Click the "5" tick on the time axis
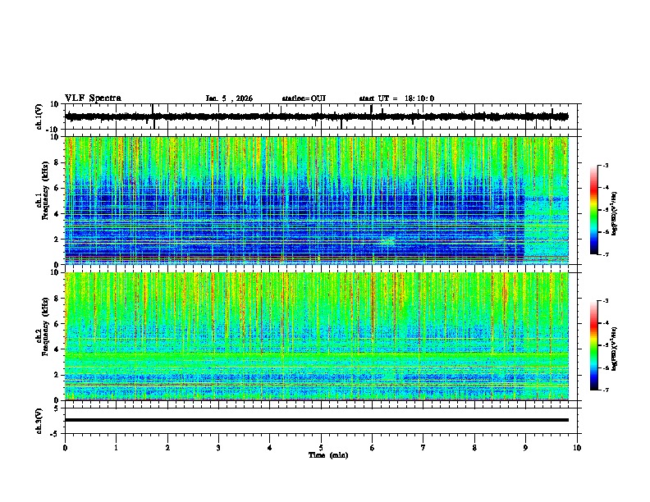This screenshot has width=650, height=502. pyautogui.click(x=321, y=448)
